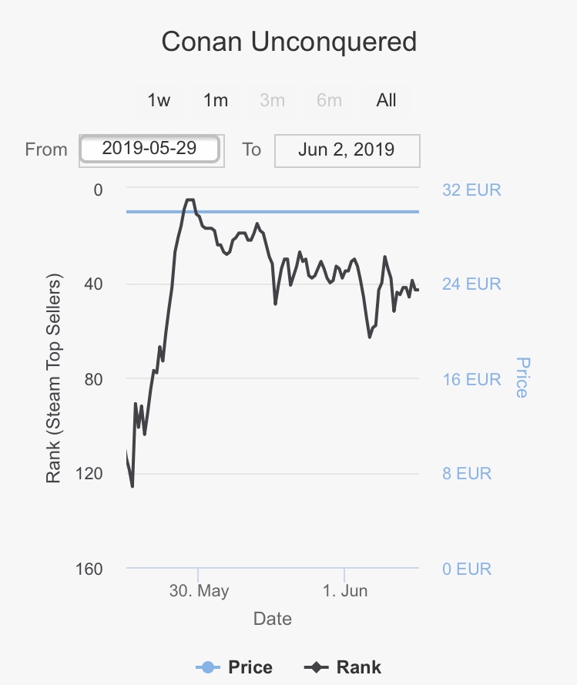
Task: Toggle the Price series legend marker
Action: click(208, 667)
